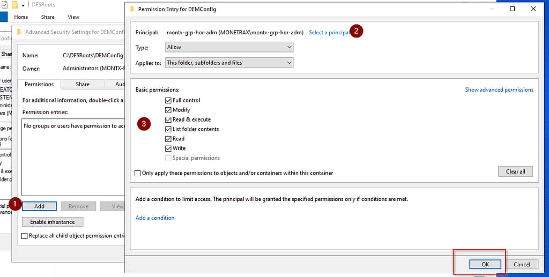Enable 'Only apply these permissions to objects' checkbox
This screenshot has width=549, height=277.
pos(138,173)
